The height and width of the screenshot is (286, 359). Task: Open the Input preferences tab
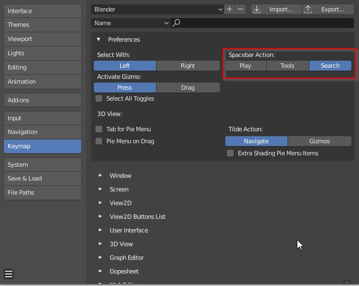click(x=43, y=118)
